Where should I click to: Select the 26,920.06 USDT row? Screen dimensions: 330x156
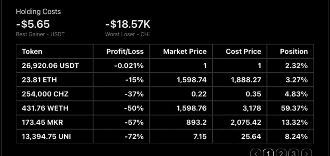tap(50, 66)
